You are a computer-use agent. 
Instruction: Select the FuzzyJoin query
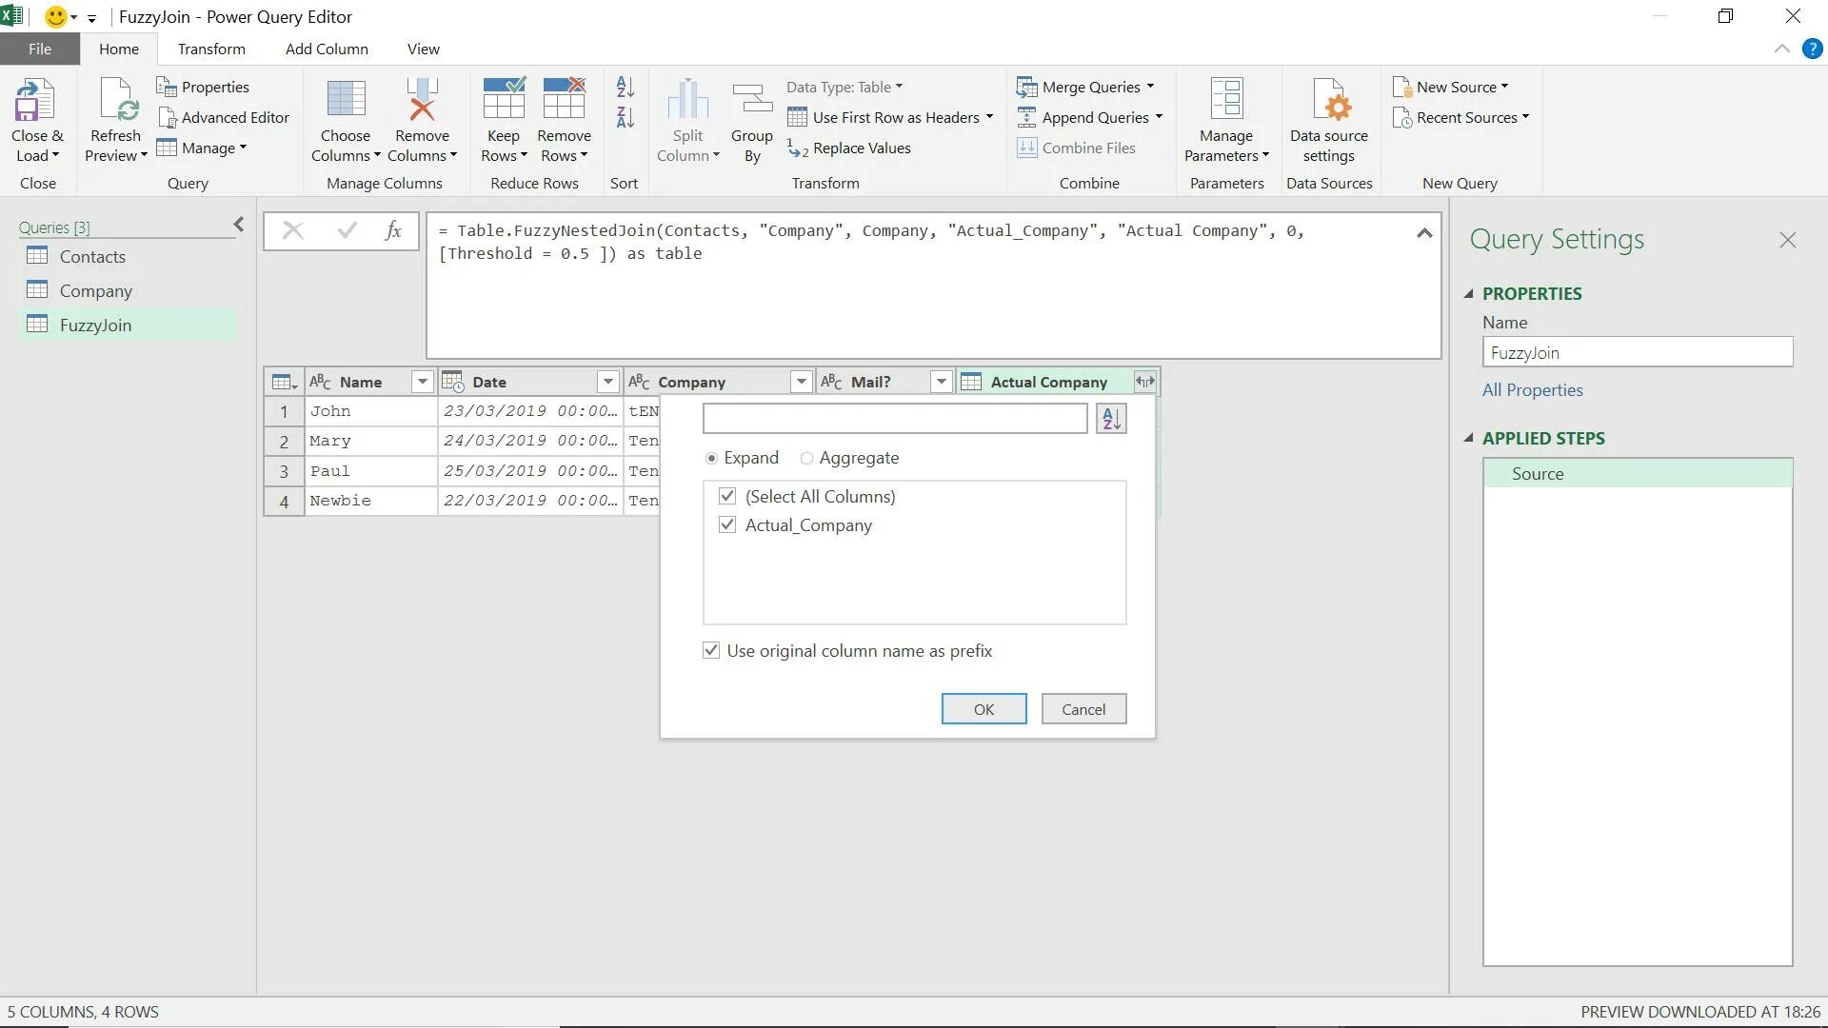tap(127, 325)
